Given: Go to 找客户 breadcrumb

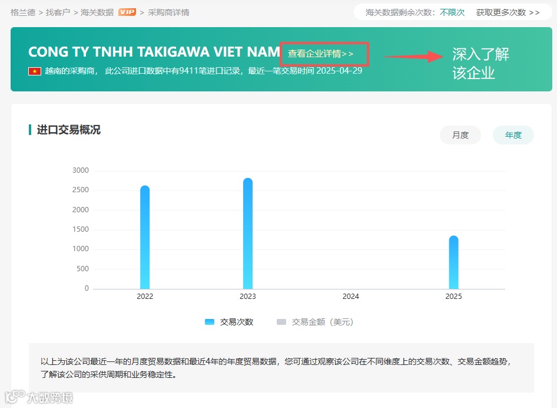Looking at the screenshot, I should pos(58,12).
